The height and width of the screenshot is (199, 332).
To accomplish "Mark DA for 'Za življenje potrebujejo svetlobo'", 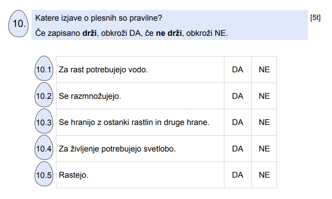I will click(238, 149).
